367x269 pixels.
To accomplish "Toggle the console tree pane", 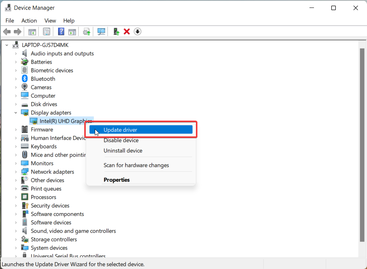I will (32, 31).
